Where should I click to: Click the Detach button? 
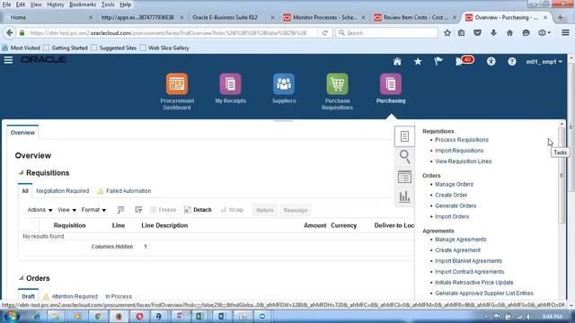click(198, 210)
